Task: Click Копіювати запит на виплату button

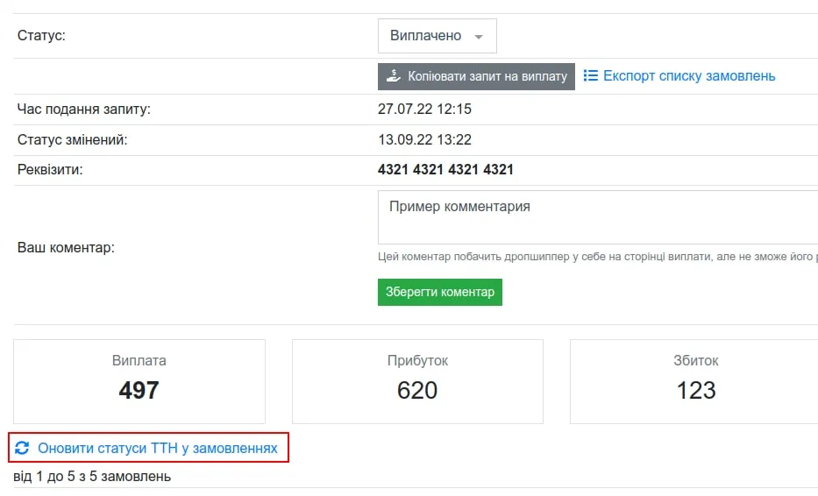Action: tap(476, 76)
